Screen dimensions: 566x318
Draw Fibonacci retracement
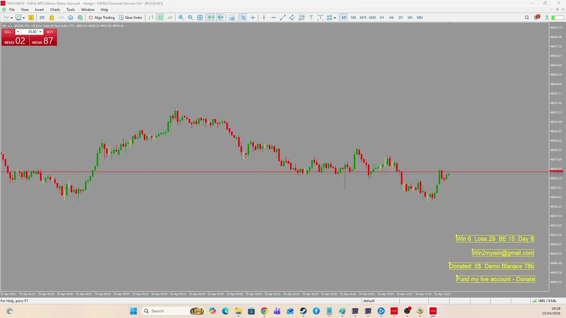(x=302, y=18)
